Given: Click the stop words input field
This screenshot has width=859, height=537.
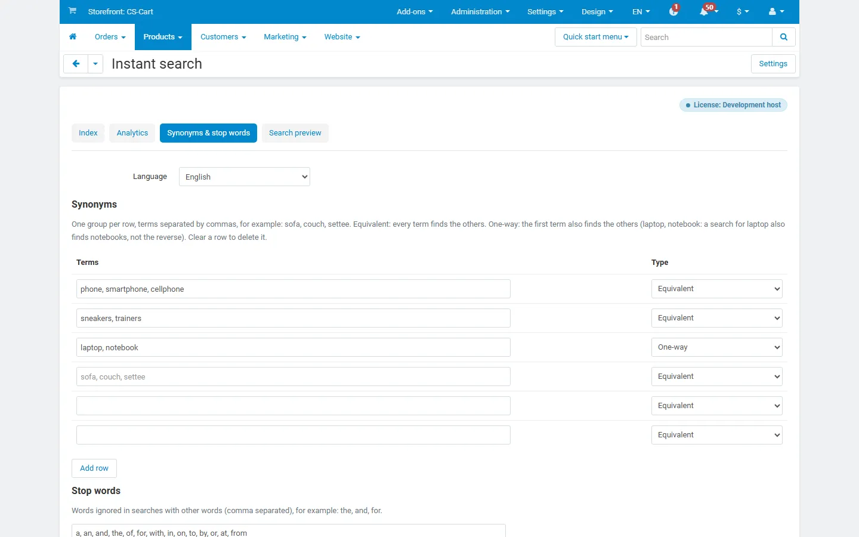Looking at the screenshot, I should click(289, 531).
